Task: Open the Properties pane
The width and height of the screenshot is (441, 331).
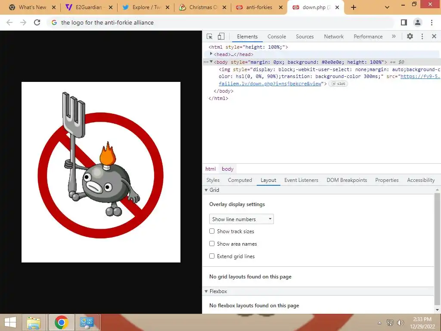Action: (x=387, y=180)
